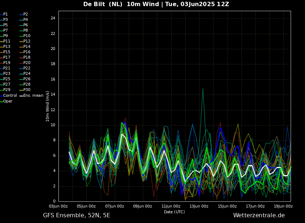Click the 10m Wind (m/s) y-axis label
The width and height of the screenshot is (305, 223).
[x=48, y=106]
